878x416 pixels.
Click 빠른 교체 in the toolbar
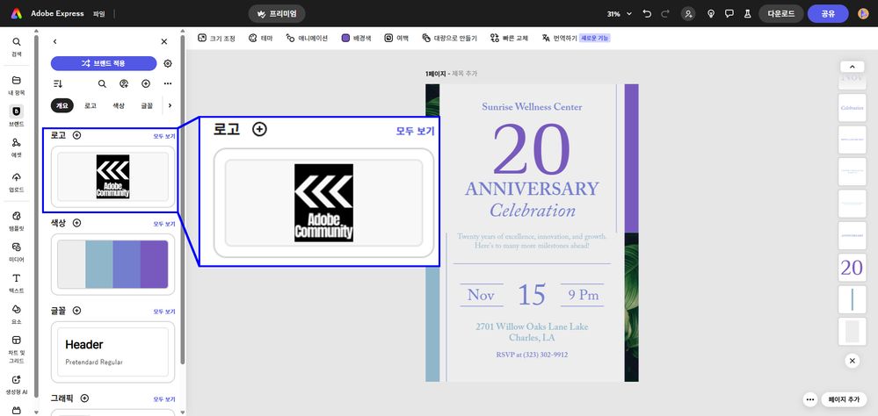pos(509,38)
